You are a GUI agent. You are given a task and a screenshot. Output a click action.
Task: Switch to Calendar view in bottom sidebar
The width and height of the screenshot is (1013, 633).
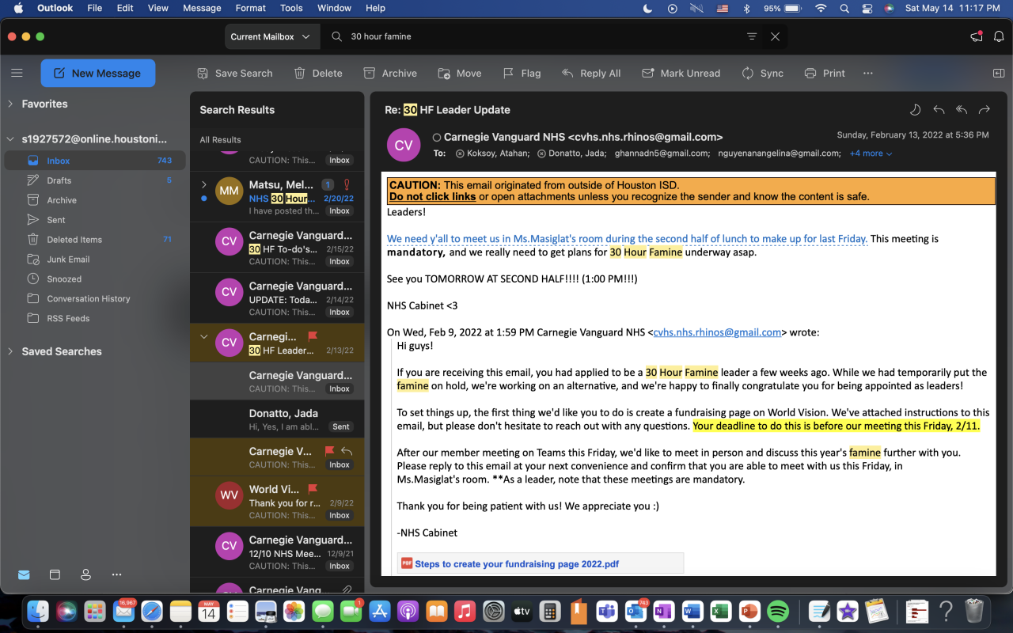(55, 574)
